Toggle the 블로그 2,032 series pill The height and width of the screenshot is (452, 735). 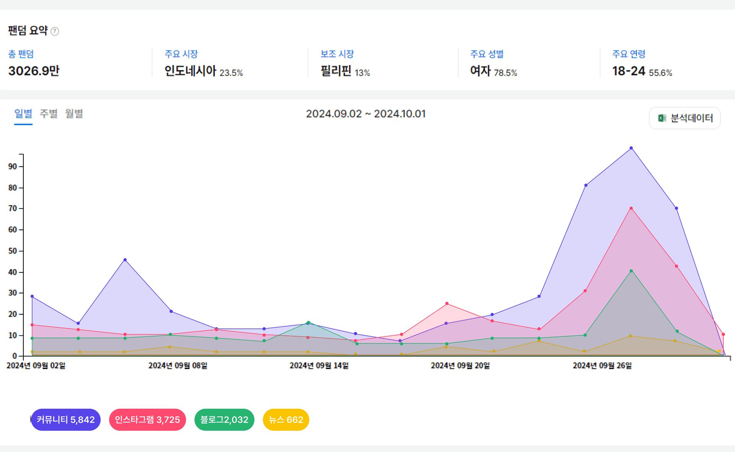224,419
